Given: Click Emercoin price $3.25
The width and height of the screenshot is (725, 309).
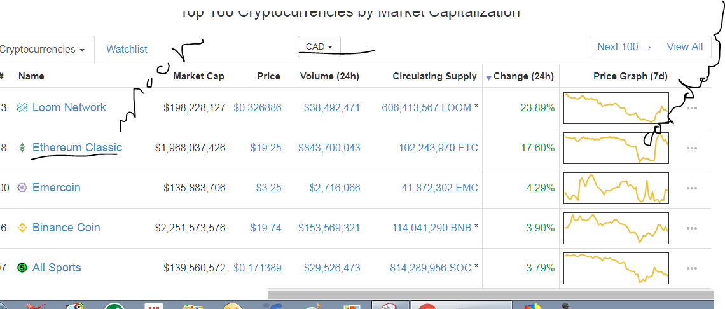Looking at the screenshot, I should [268, 188].
